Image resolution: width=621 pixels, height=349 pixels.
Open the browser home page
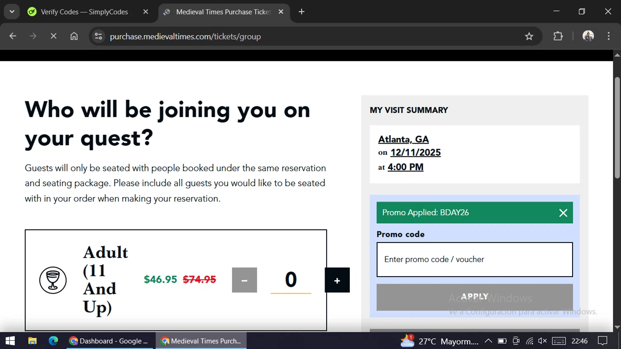point(74,36)
